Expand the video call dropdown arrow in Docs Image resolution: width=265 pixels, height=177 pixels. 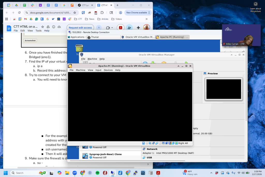(x=113, y=28)
